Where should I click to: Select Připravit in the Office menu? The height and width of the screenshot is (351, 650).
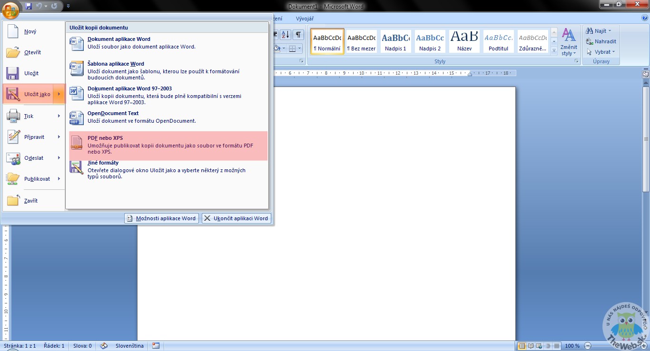pos(29,137)
